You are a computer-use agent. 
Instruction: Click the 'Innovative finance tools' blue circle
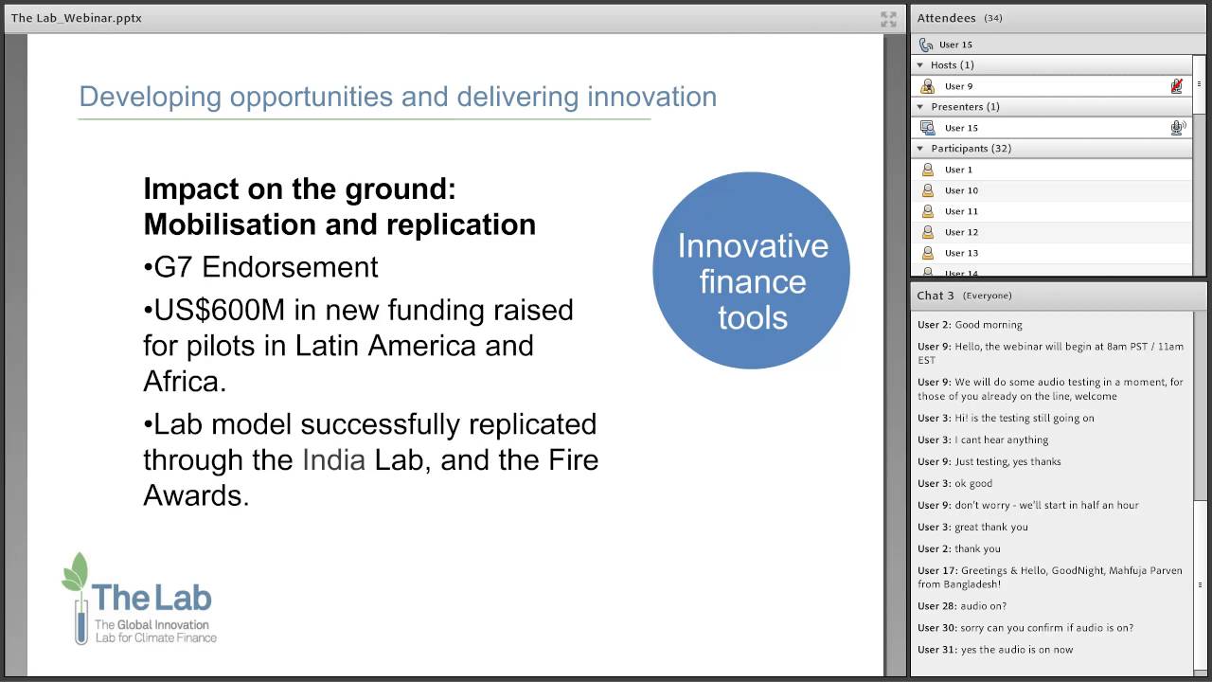pyautogui.click(x=752, y=271)
